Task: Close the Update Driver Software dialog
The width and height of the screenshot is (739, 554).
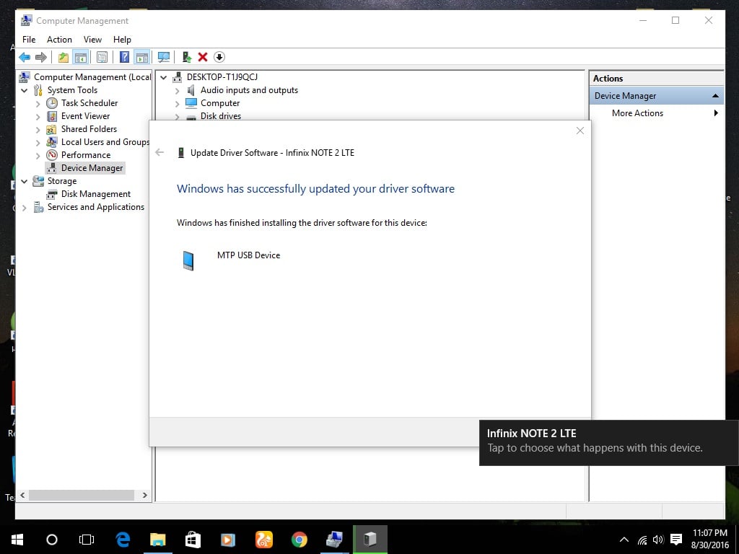Action: pos(580,131)
